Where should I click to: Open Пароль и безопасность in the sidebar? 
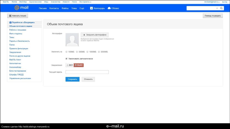point(19,41)
